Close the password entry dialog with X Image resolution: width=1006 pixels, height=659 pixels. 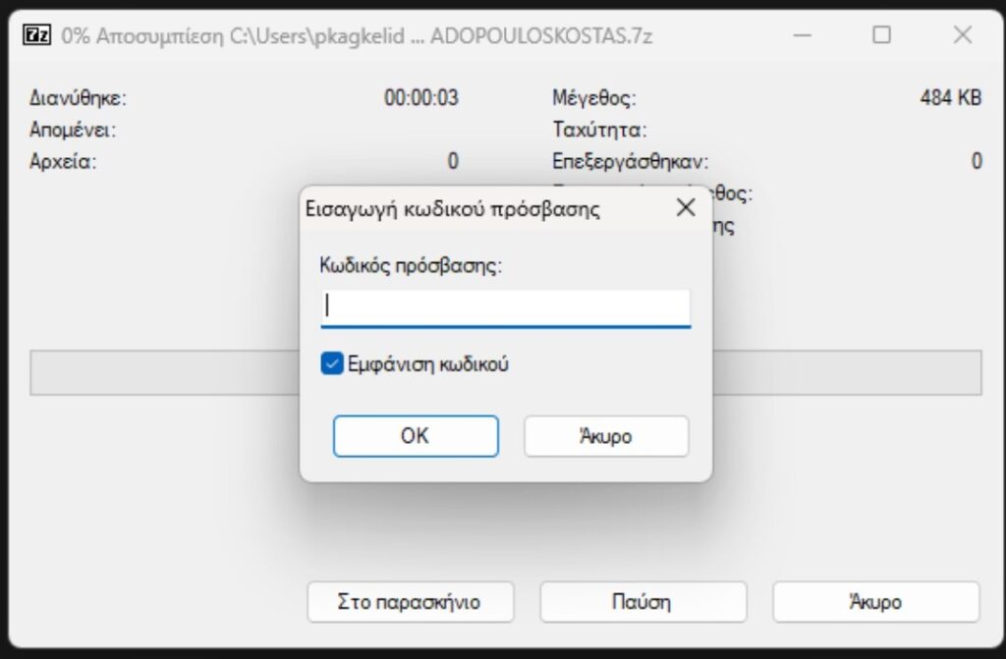pos(686,207)
